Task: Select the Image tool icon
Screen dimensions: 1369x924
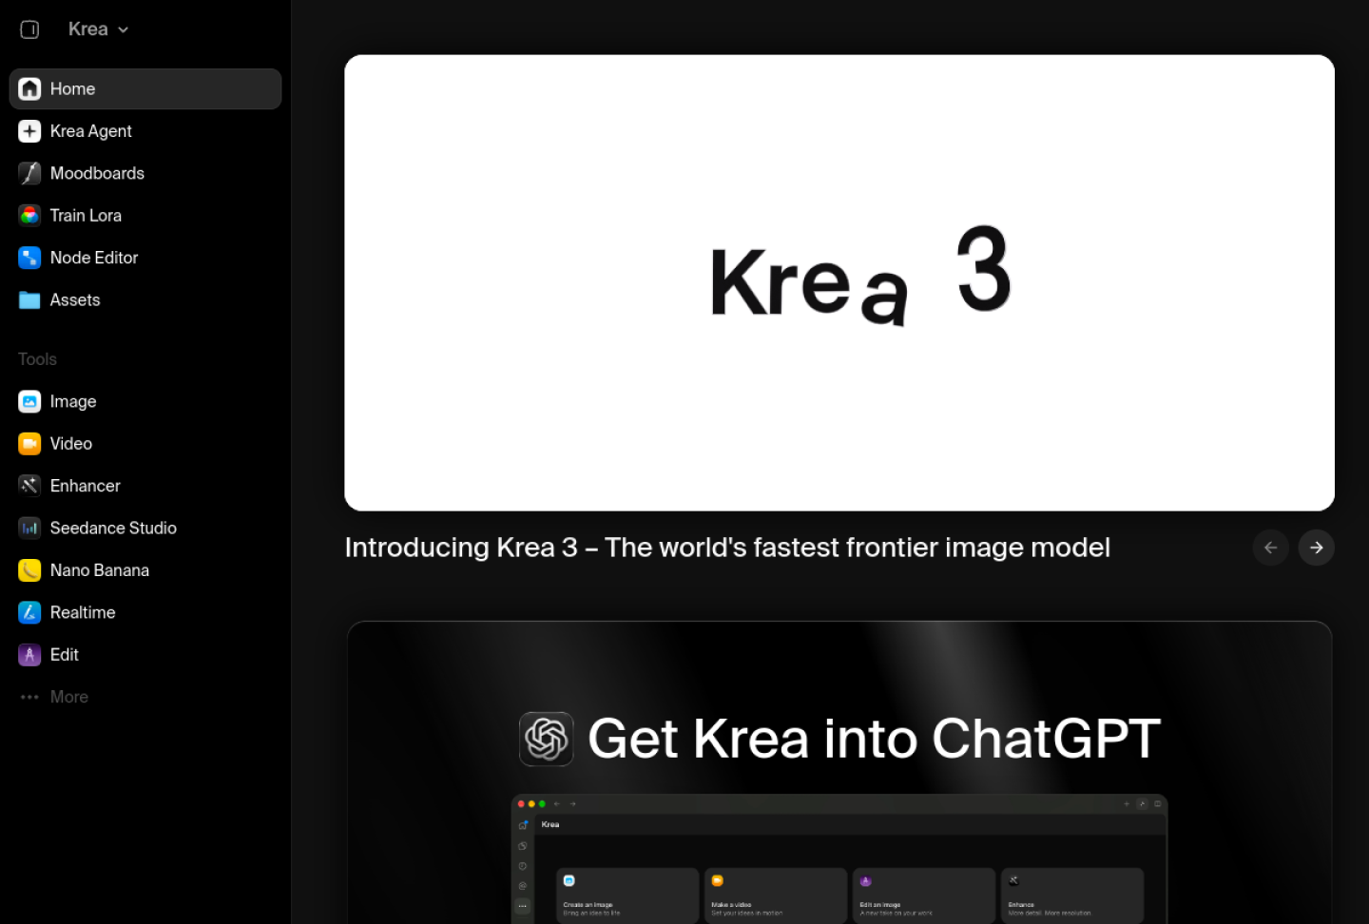Action: pos(29,401)
